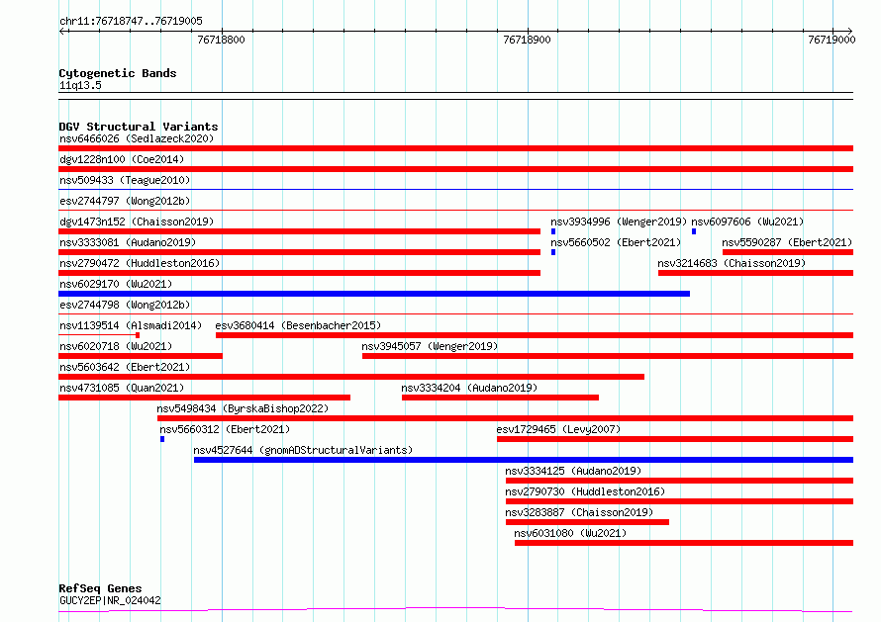
Task: Click the nsv6097606 (Wu2021) label
Action: [x=747, y=222]
